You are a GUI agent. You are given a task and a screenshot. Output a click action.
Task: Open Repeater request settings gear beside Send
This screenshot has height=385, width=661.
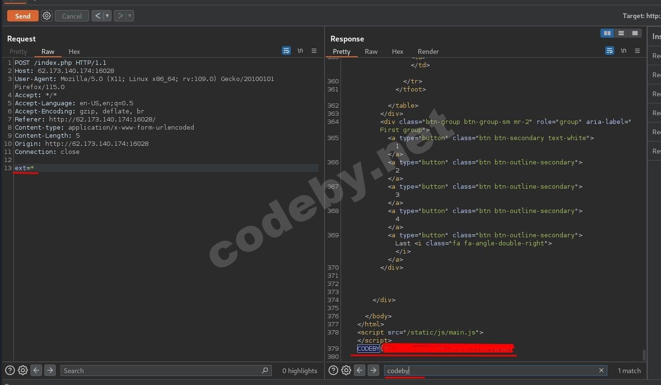(47, 16)
